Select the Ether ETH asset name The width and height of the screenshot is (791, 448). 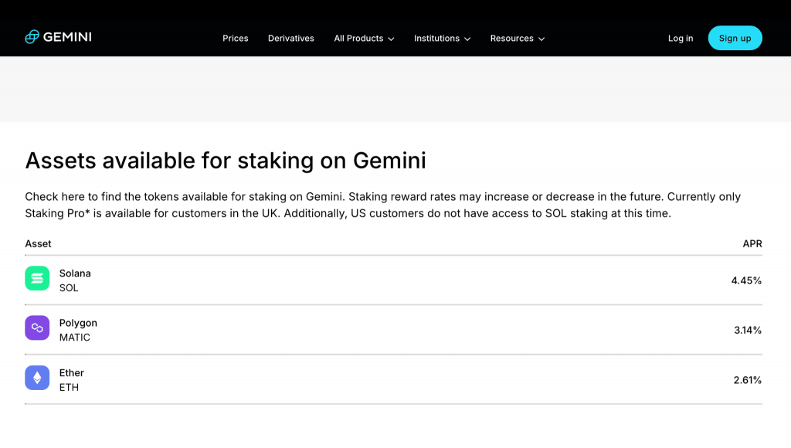(72, 380)
